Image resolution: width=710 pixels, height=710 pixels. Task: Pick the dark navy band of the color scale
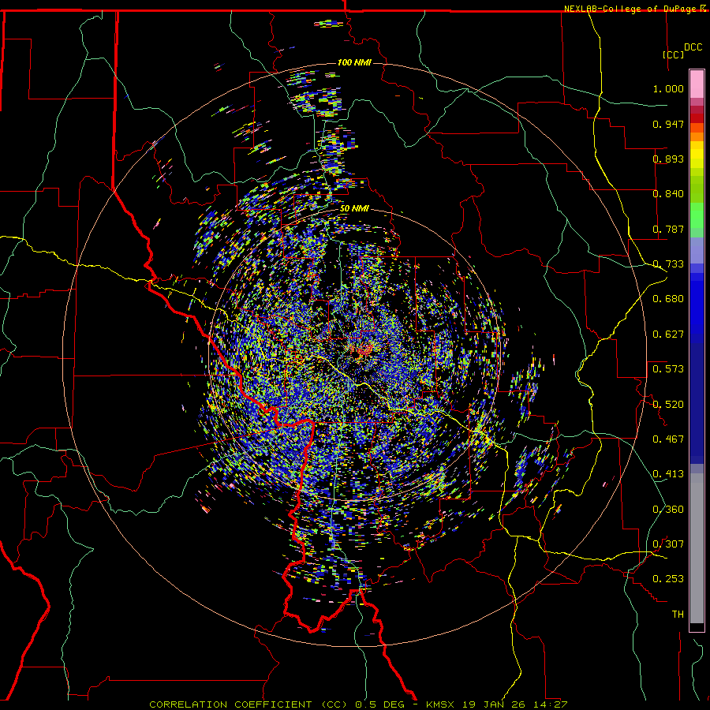point(697,403)
